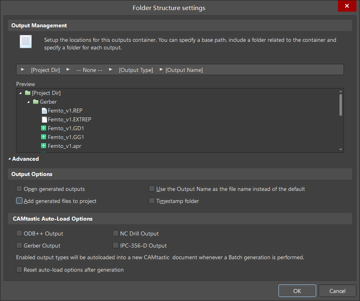
Task: Click the Cancel button
Action: point(337,291)
